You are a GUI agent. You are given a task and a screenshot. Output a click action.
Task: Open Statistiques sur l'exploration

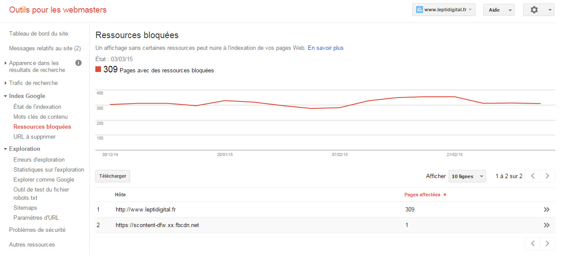click(49, 169)
